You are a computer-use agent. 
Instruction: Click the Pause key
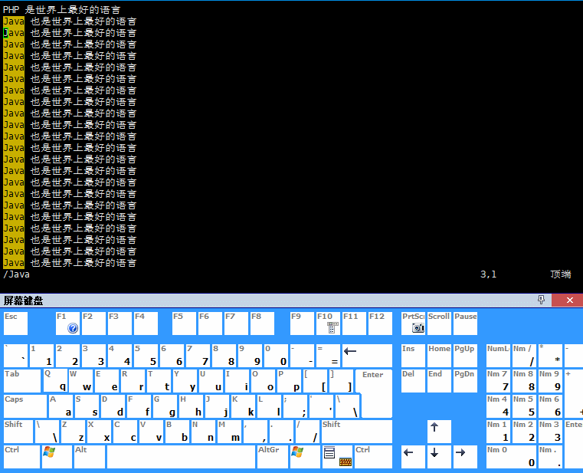point(465,324)
